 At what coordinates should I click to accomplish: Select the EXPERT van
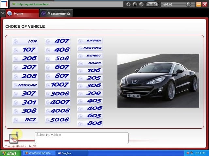tap(90, 56)
